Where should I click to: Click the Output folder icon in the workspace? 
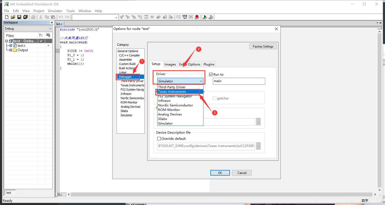pos(15,50)
